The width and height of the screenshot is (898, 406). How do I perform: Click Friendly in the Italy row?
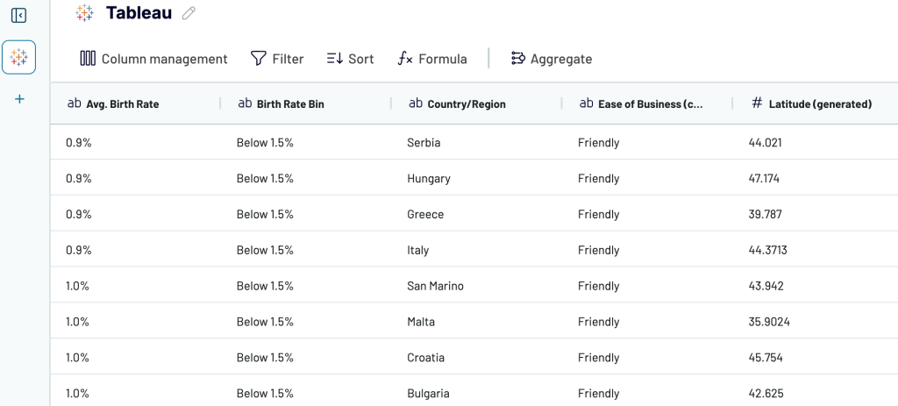[598, 250]
